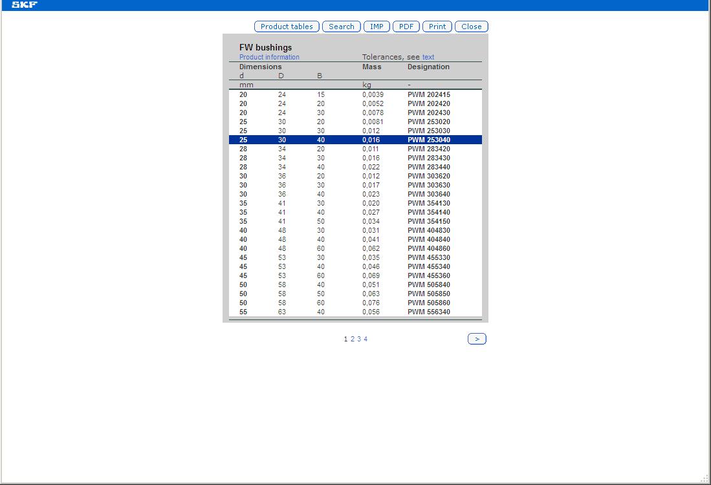Screen dimensions: 711x485
Task: Open the Tolerances text link
Action: coord(428,58)
